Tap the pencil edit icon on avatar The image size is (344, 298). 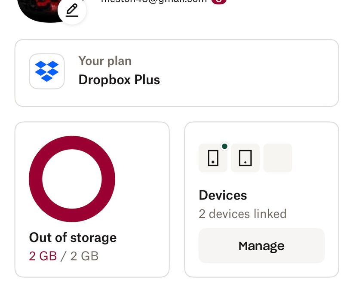pyautogui.click(x=72, y=10)
